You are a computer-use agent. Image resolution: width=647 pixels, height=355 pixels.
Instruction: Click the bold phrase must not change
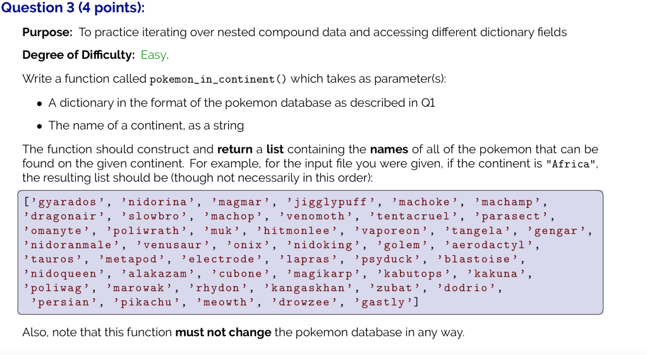pos(223,332)
